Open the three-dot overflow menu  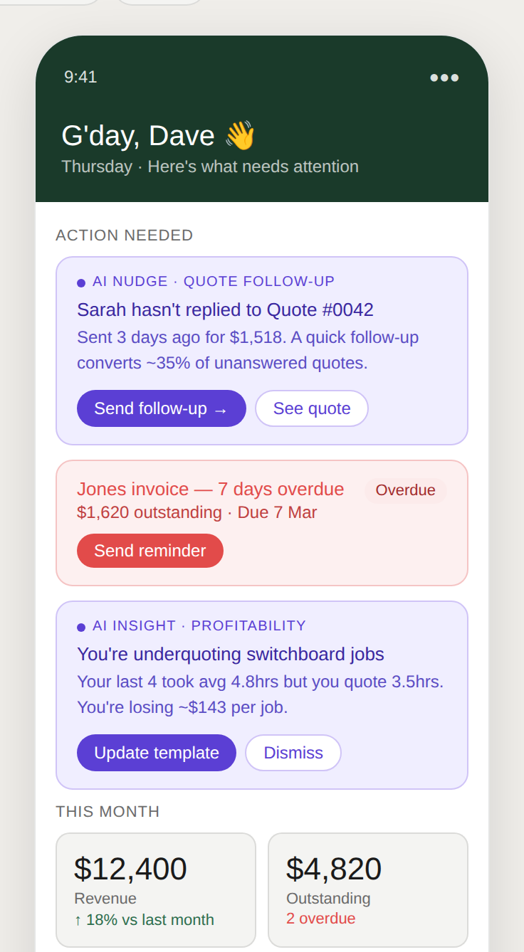[444, 78]
